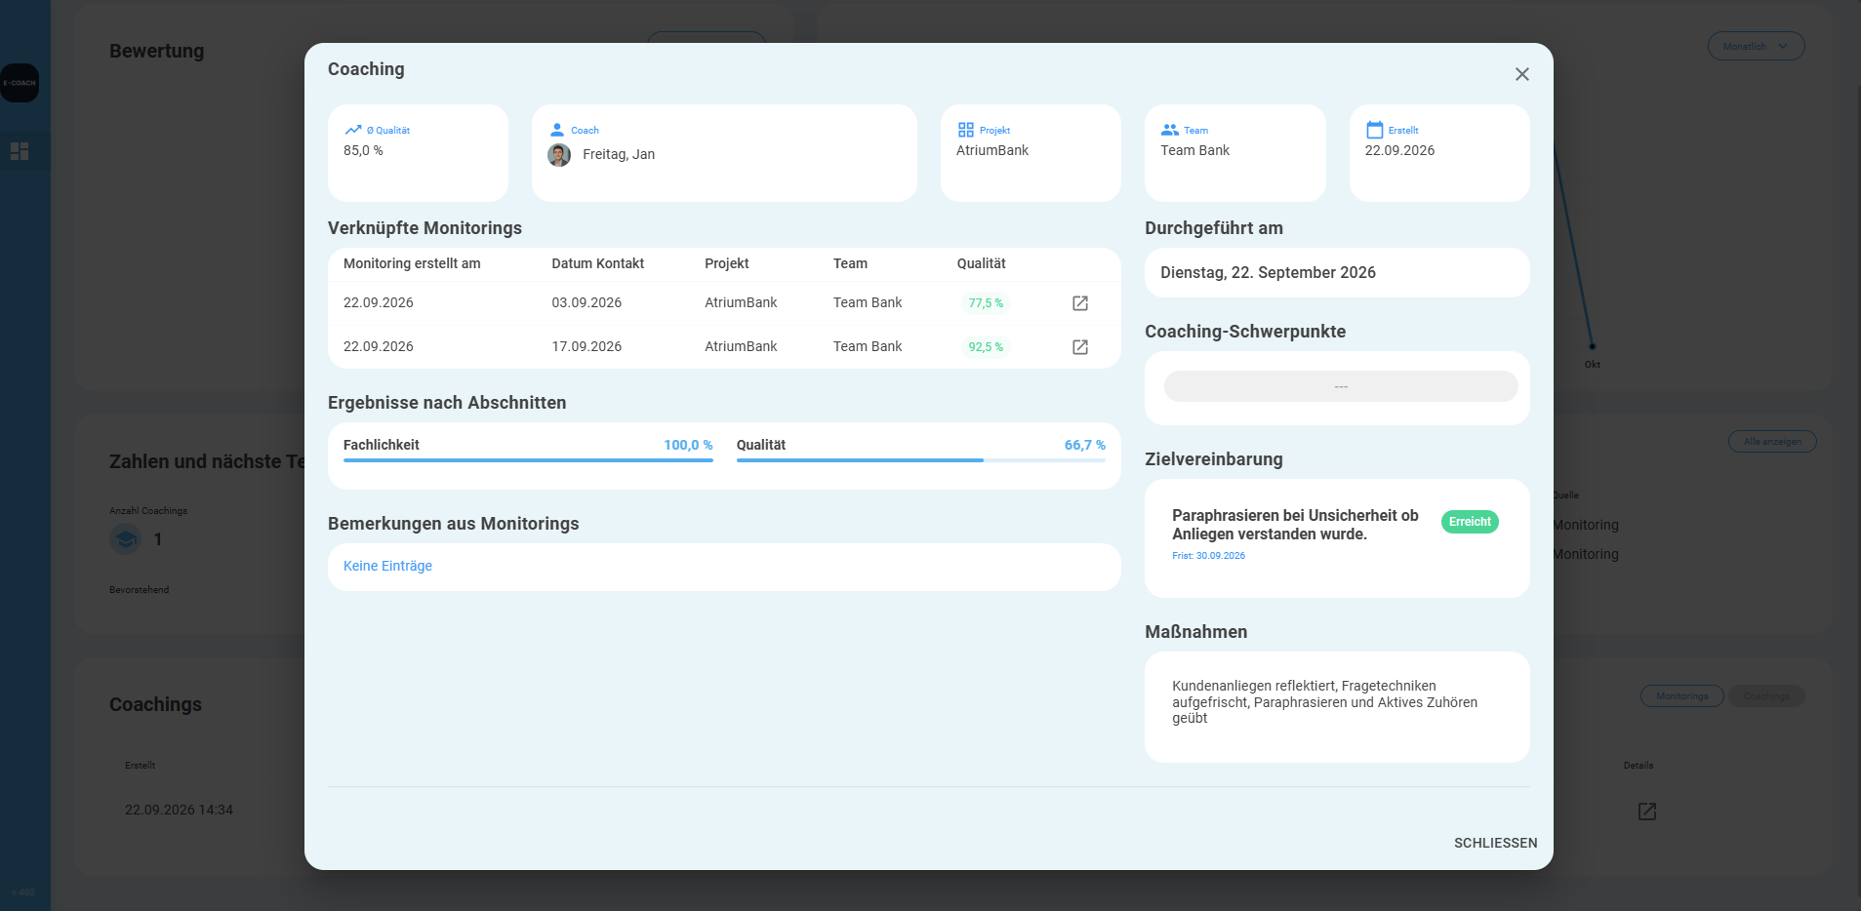1861x911 pixels.
Task: Click Jan Freitag's avatar picture
Action: [x=559, y=155]
